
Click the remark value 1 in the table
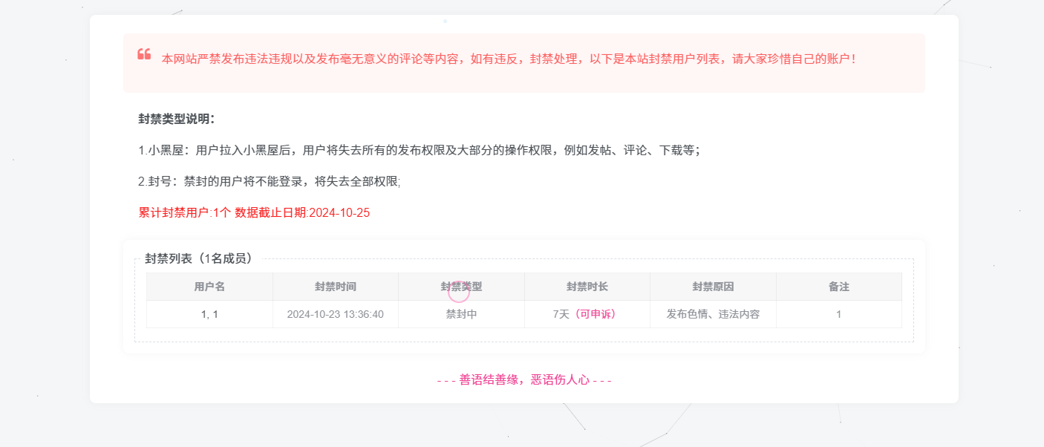pyautogui.click(x=839, y=314)
